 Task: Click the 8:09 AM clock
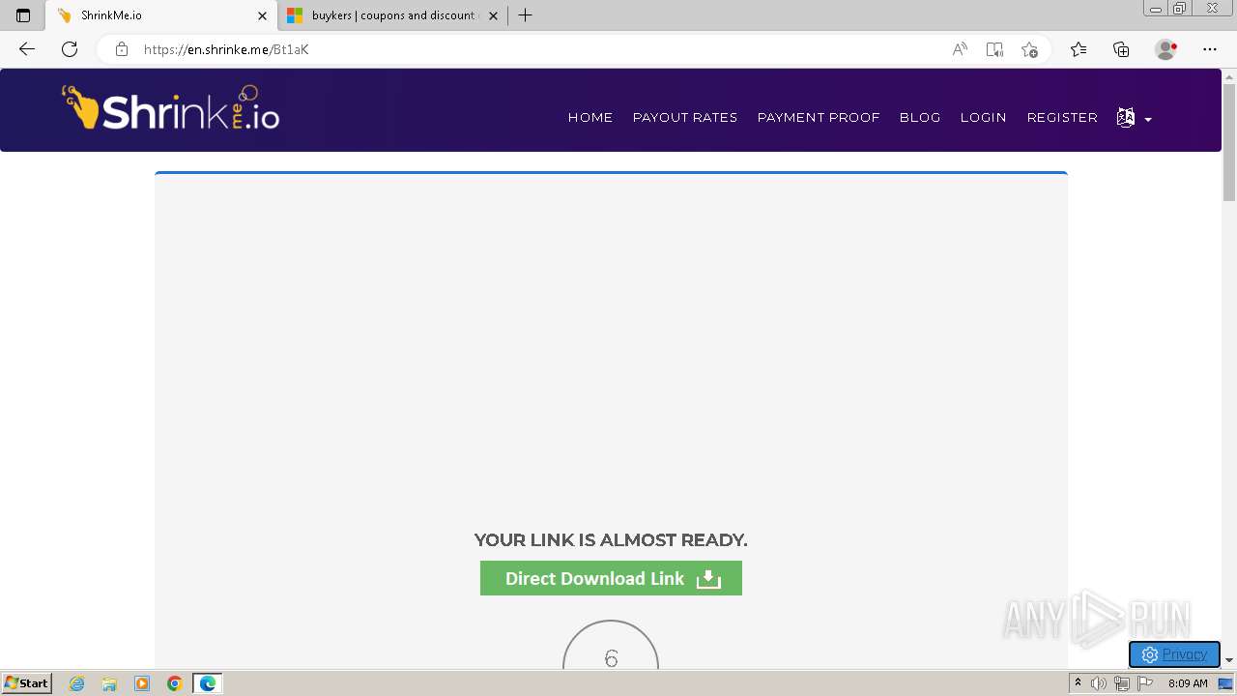click(1188, 683)
